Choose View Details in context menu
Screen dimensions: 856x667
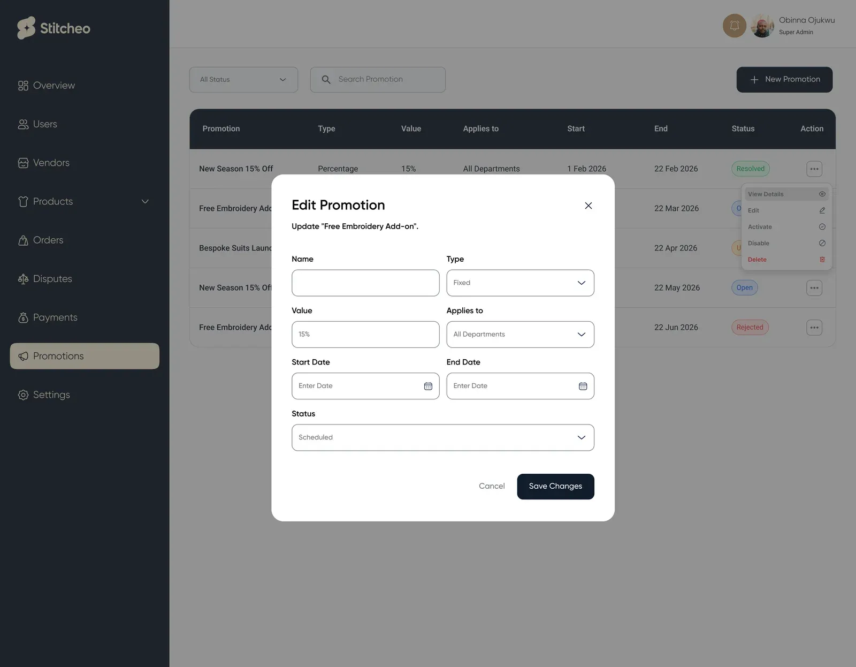click(x=786, y=194)
